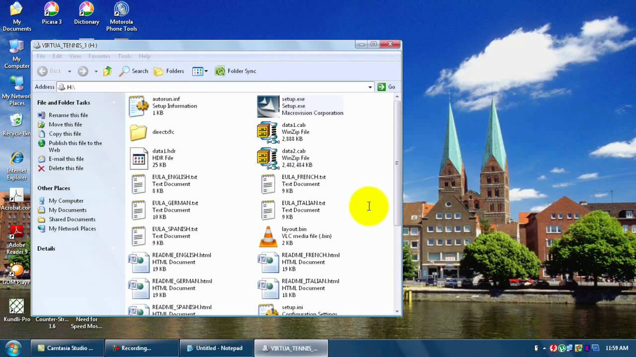Collapse the File and Folder Tasks section
This screenshot has height=357, width=636.
[x=113, y=103]
